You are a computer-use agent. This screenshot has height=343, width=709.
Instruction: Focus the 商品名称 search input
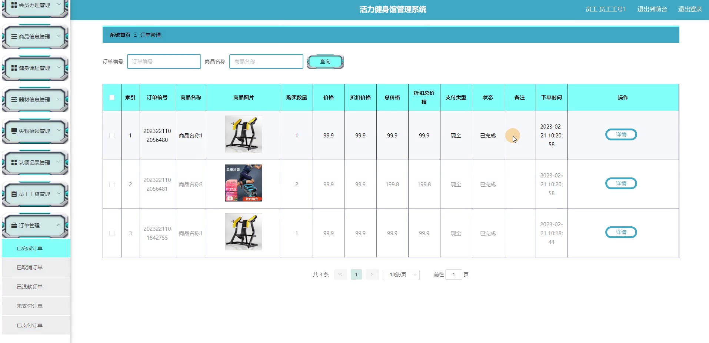point(266,61)
